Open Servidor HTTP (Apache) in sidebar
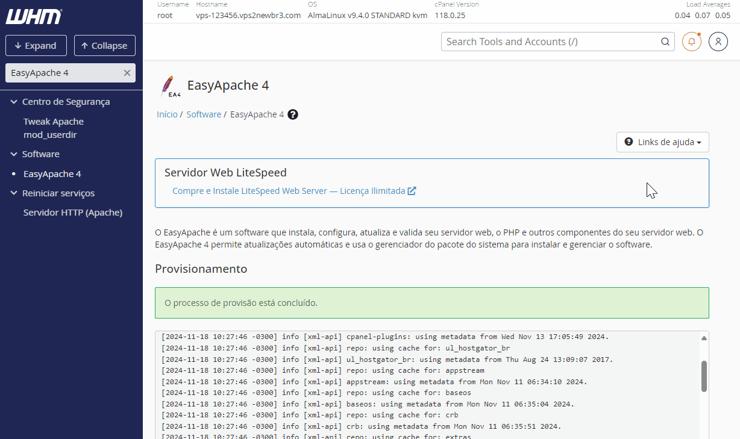Image resolution: width=740 pixels, height=439 pixels. pos(73,213)
